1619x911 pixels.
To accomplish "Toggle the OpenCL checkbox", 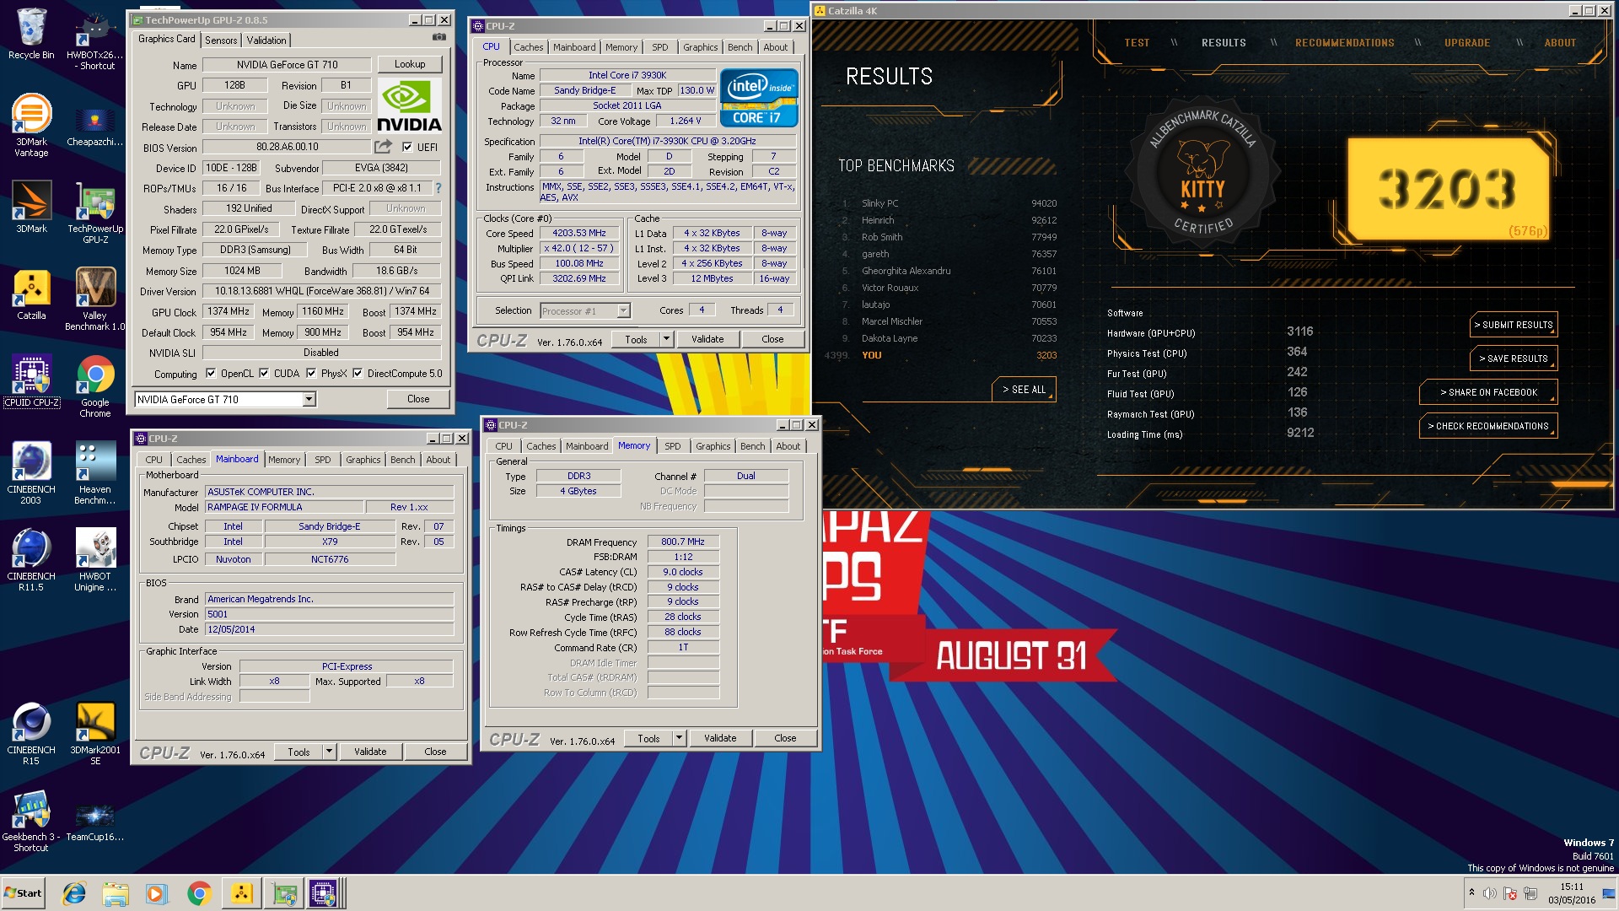I will [210, 374].
